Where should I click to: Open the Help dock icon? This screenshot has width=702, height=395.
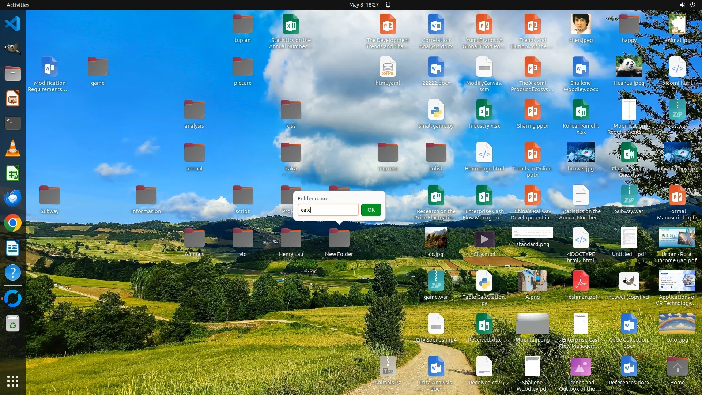pos(13,273)
